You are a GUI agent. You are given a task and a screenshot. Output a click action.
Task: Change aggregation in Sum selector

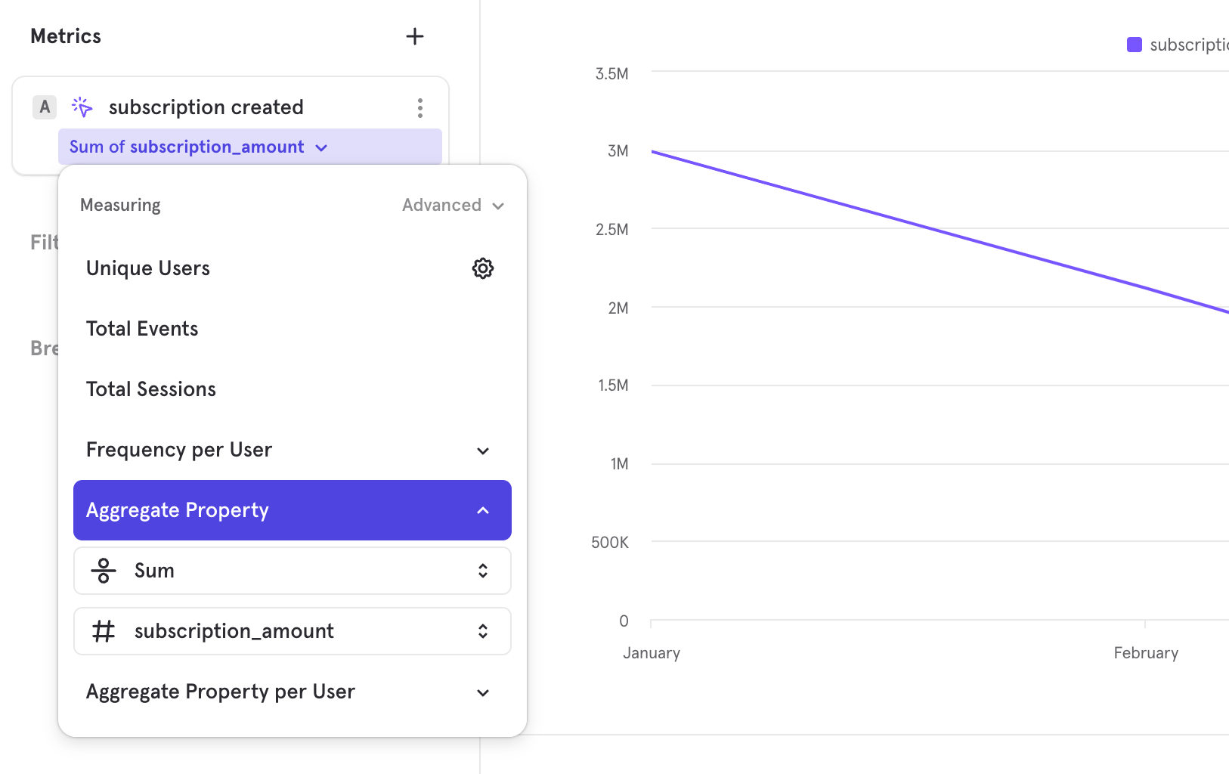point(293,571)
